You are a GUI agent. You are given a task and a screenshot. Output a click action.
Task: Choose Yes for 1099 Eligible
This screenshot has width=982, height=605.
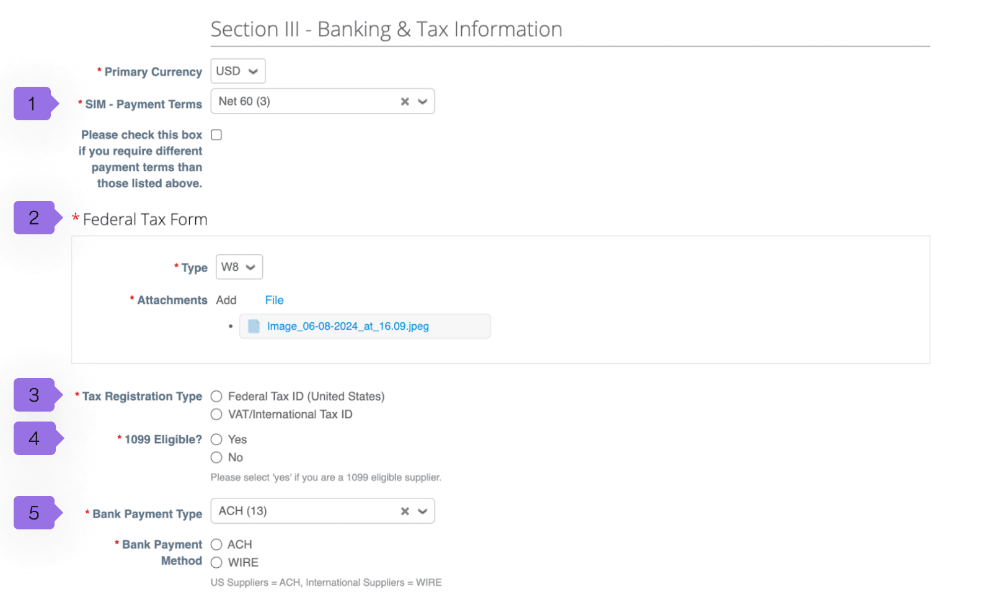tap(216, 439)
